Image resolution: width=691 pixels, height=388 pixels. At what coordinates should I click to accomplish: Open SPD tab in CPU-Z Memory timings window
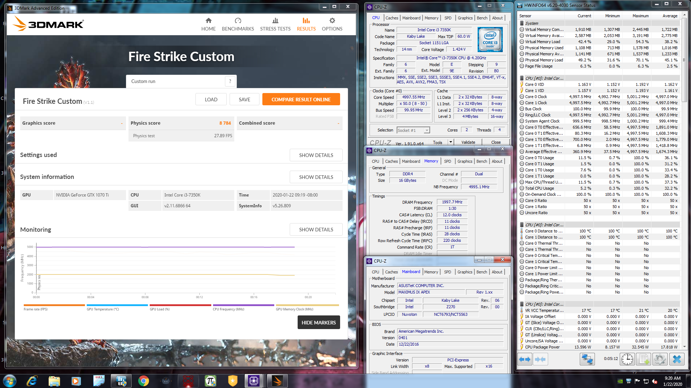pos(447,162)
